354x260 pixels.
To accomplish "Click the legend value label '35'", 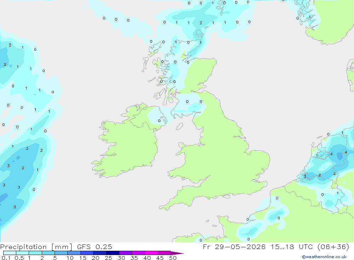I will pos(134,258).
